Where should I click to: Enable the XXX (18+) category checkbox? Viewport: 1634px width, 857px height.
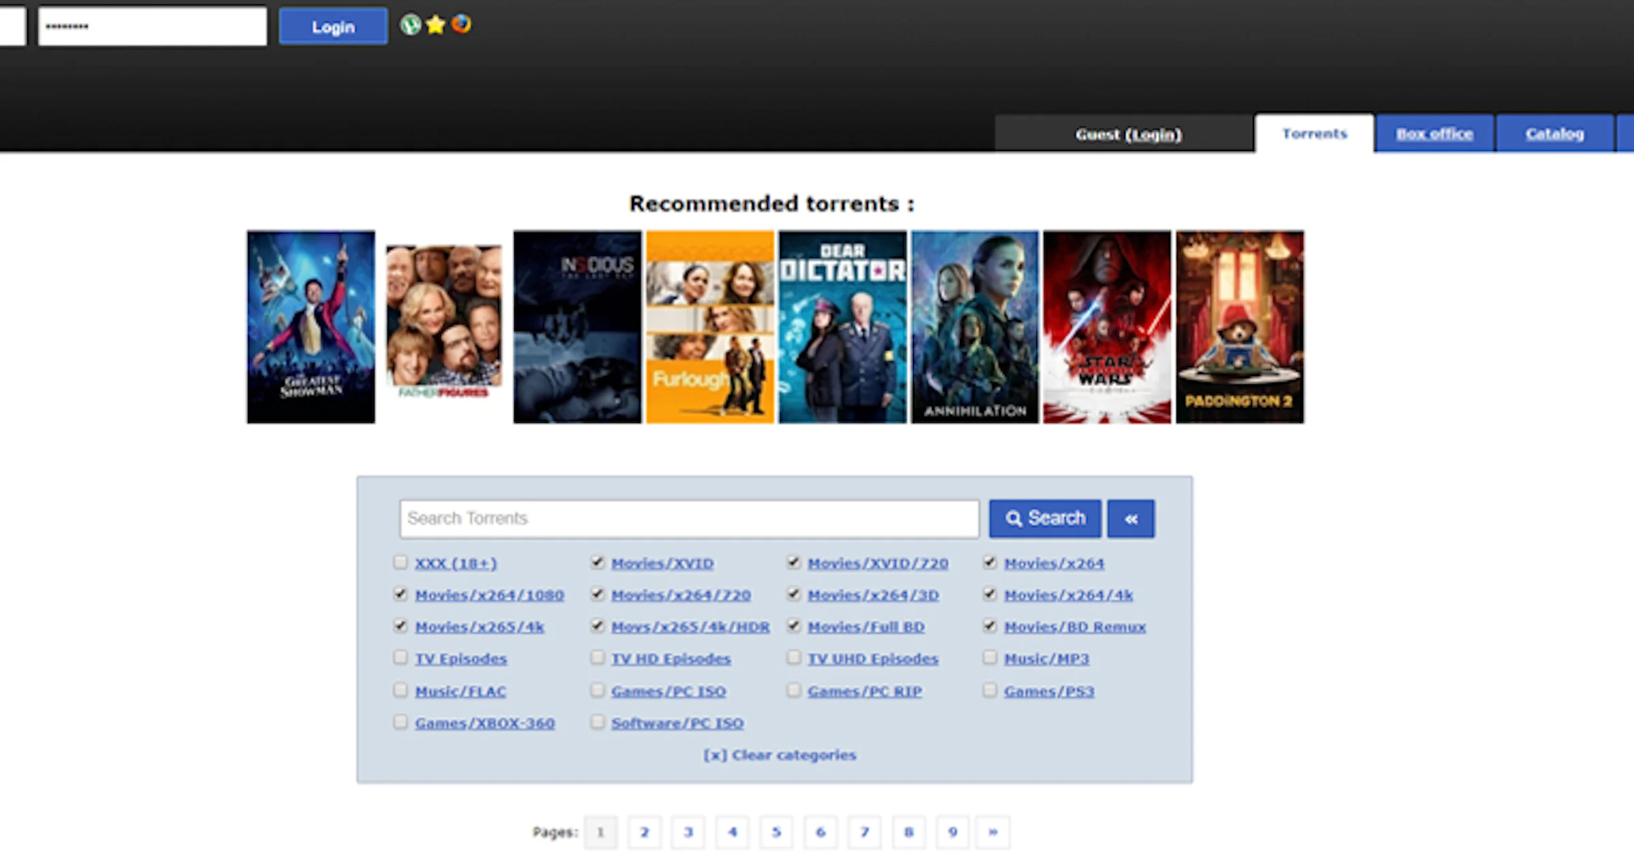[400, 562]
